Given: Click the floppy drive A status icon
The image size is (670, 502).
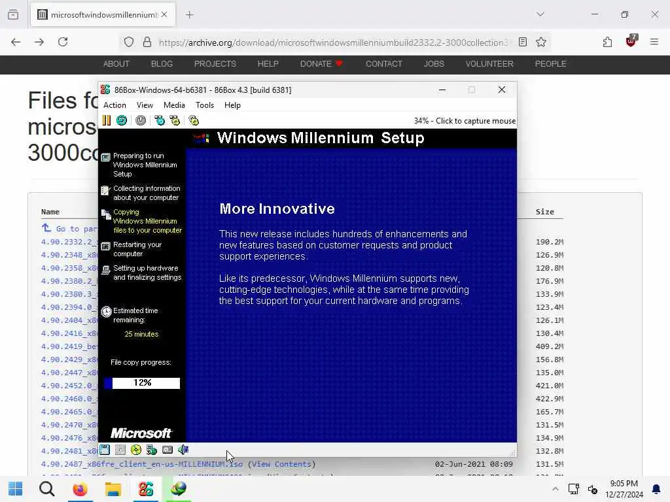Looking at the screenshot, I should [105, 450].
